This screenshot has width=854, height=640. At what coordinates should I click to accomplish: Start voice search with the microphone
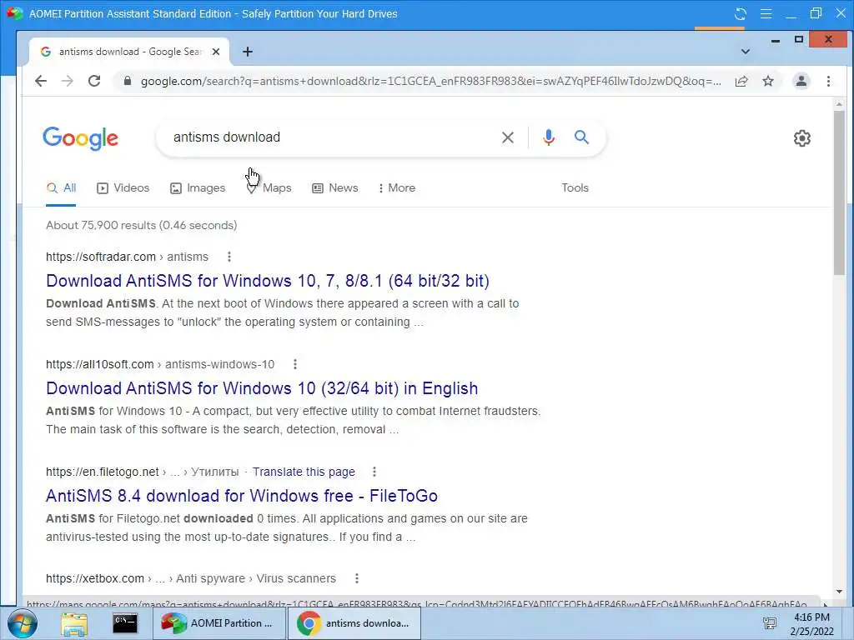[x=549, y=137]
